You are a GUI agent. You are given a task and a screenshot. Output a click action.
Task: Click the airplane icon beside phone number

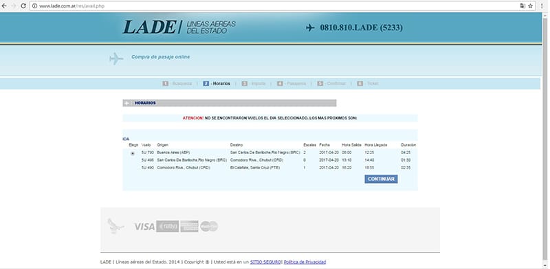(x=310, y=28)
